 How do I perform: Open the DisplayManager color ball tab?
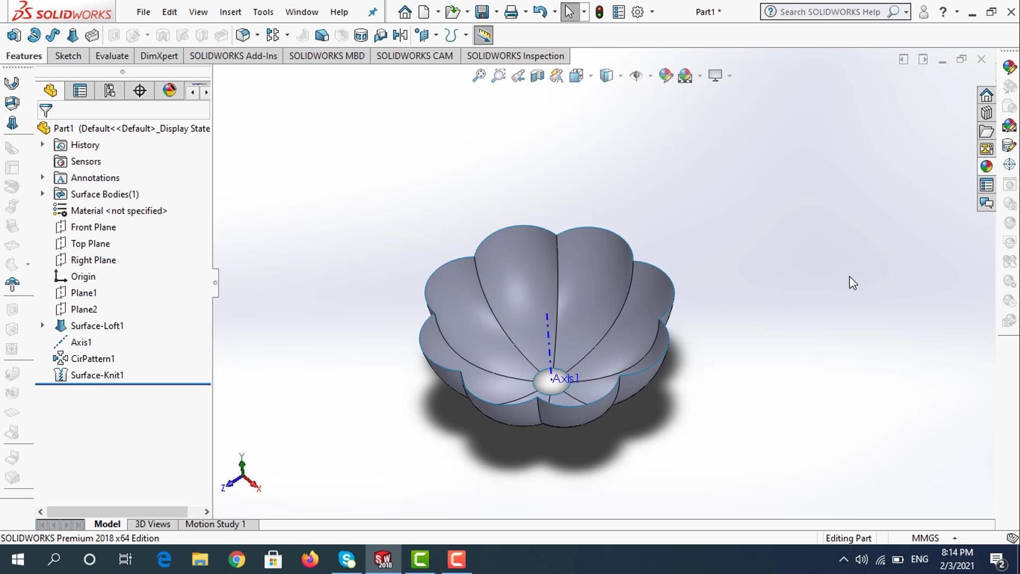click(169, 91)
